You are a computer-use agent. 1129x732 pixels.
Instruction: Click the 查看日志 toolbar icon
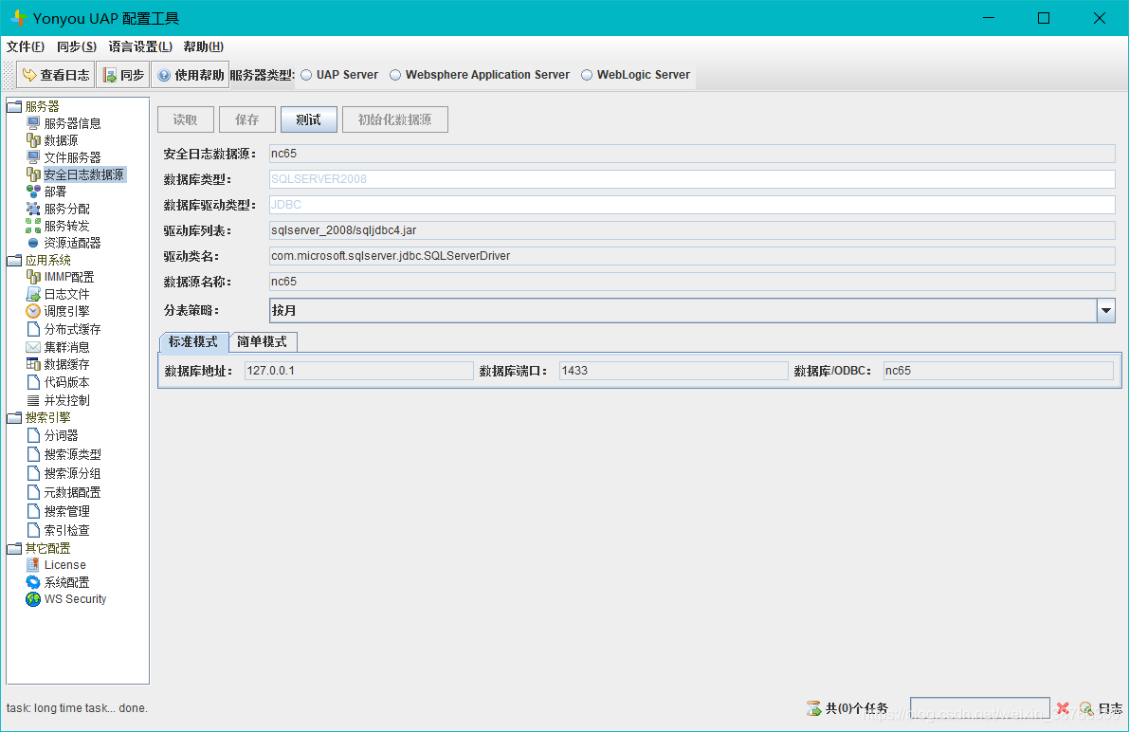pos(29,75)
